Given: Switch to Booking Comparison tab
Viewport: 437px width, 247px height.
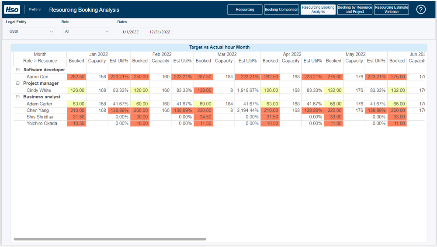Looking at the screenshot, I should pyautogui.click(x=281, y=10).
